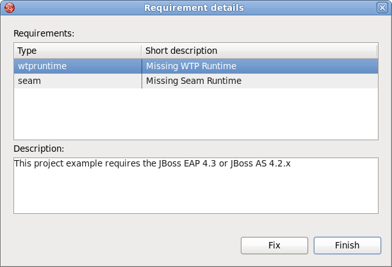Click the Missing Seam Runtime description cell
Screen dimensions: 392x267
pyautogui.click(x=193, y=81)
